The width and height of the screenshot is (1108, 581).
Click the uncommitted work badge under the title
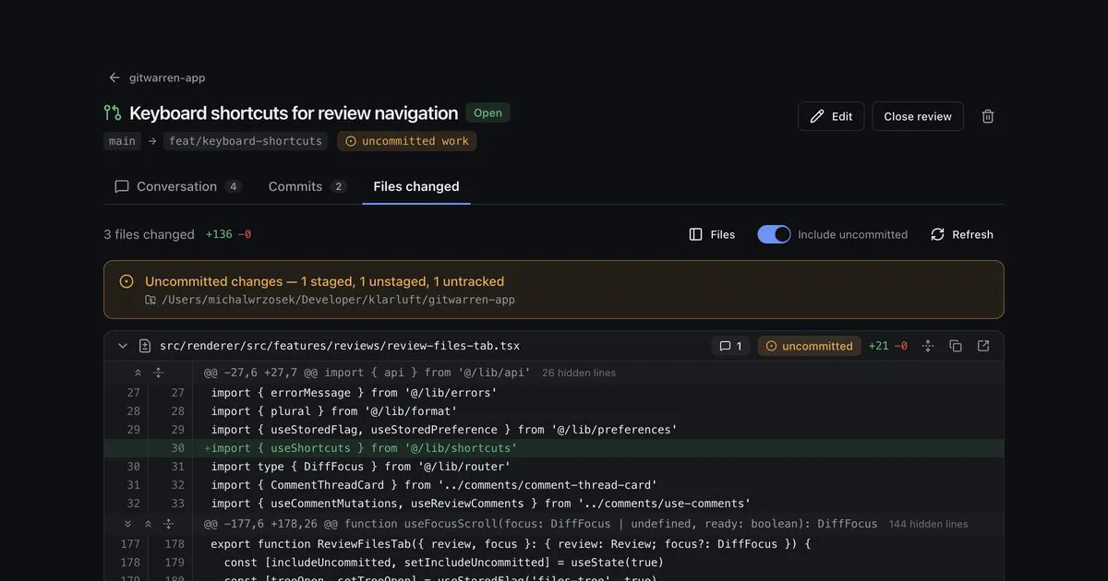click(x=406, y=141)
